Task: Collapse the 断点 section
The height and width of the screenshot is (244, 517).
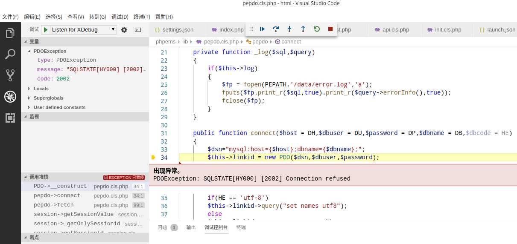Action: point(85,238)
